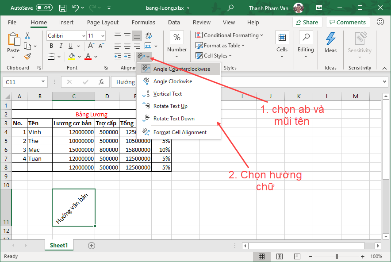Click the Save icon in title bar
This screenshot has width=391, height=262.
[x=63, y=8]
